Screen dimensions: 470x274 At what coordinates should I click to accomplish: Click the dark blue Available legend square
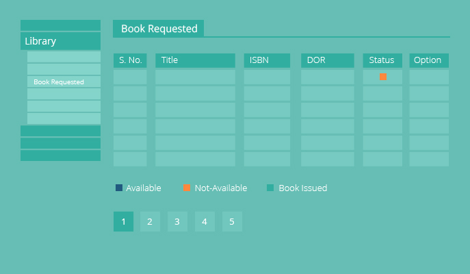click(119, 188)
